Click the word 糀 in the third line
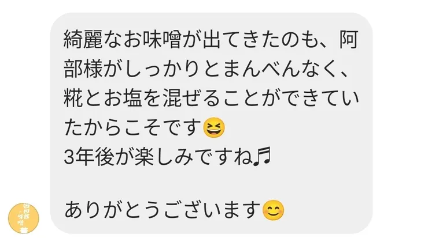 pyautogui.click(x=73, y=98)
